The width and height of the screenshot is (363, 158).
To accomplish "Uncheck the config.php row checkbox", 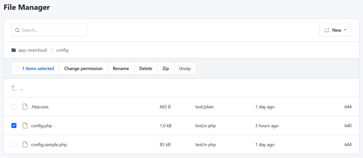I will [x=14, y=125].
